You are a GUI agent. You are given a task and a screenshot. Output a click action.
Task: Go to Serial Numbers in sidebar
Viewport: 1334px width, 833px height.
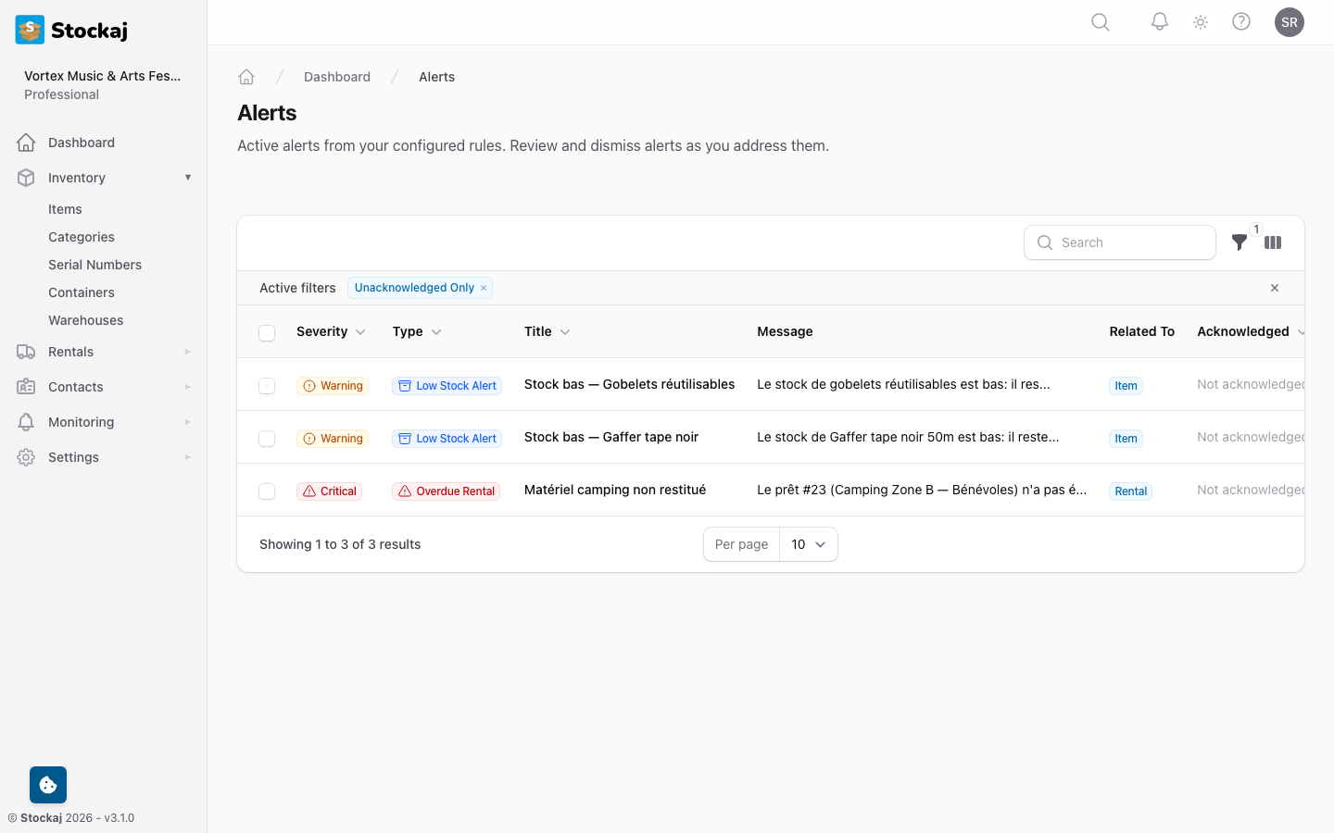point(94,265)
